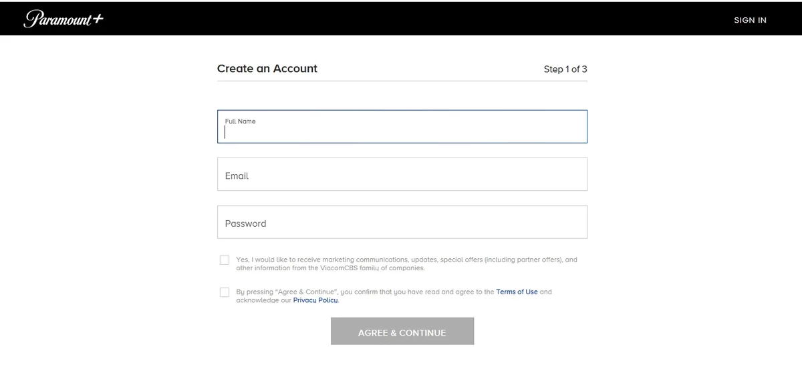The width and height of the screenshot is (802, 367).
Task: Tick the Terms agreement checkbox
Action: click(225, 292)
